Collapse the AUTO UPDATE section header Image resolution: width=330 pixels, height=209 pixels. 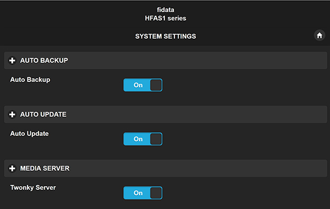point(166,114)
